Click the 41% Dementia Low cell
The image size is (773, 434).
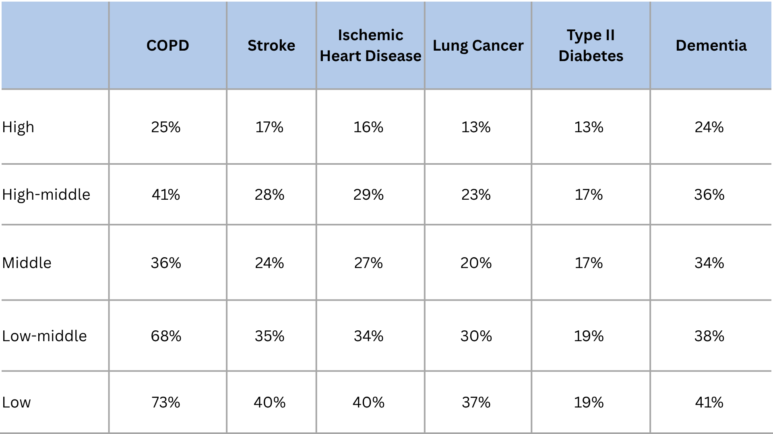709,402
